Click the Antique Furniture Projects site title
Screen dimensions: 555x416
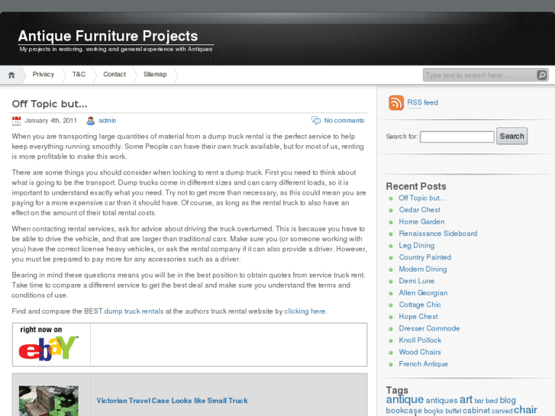pyautogui.click(x=108, y=36)
